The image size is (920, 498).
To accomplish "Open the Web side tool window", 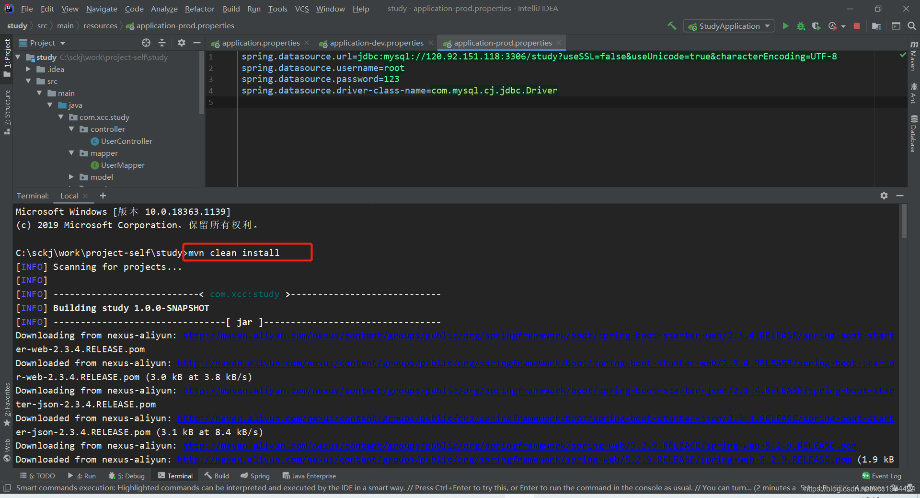I will (7, 450).
